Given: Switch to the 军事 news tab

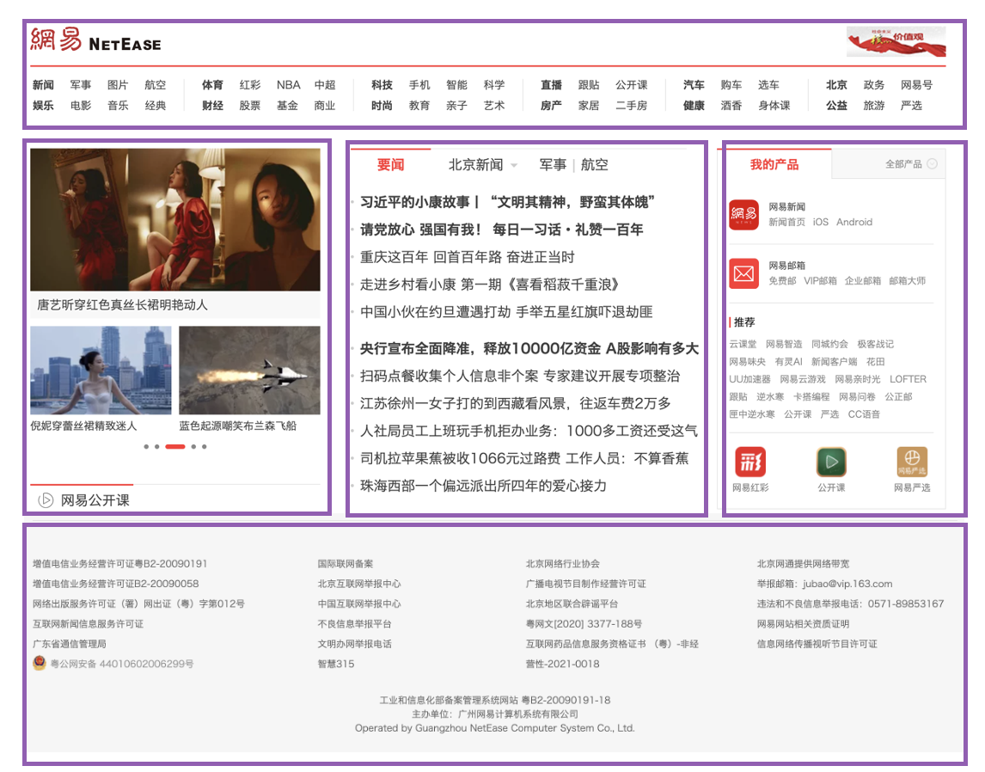Looking at the screenshot, I should (553, 164).
